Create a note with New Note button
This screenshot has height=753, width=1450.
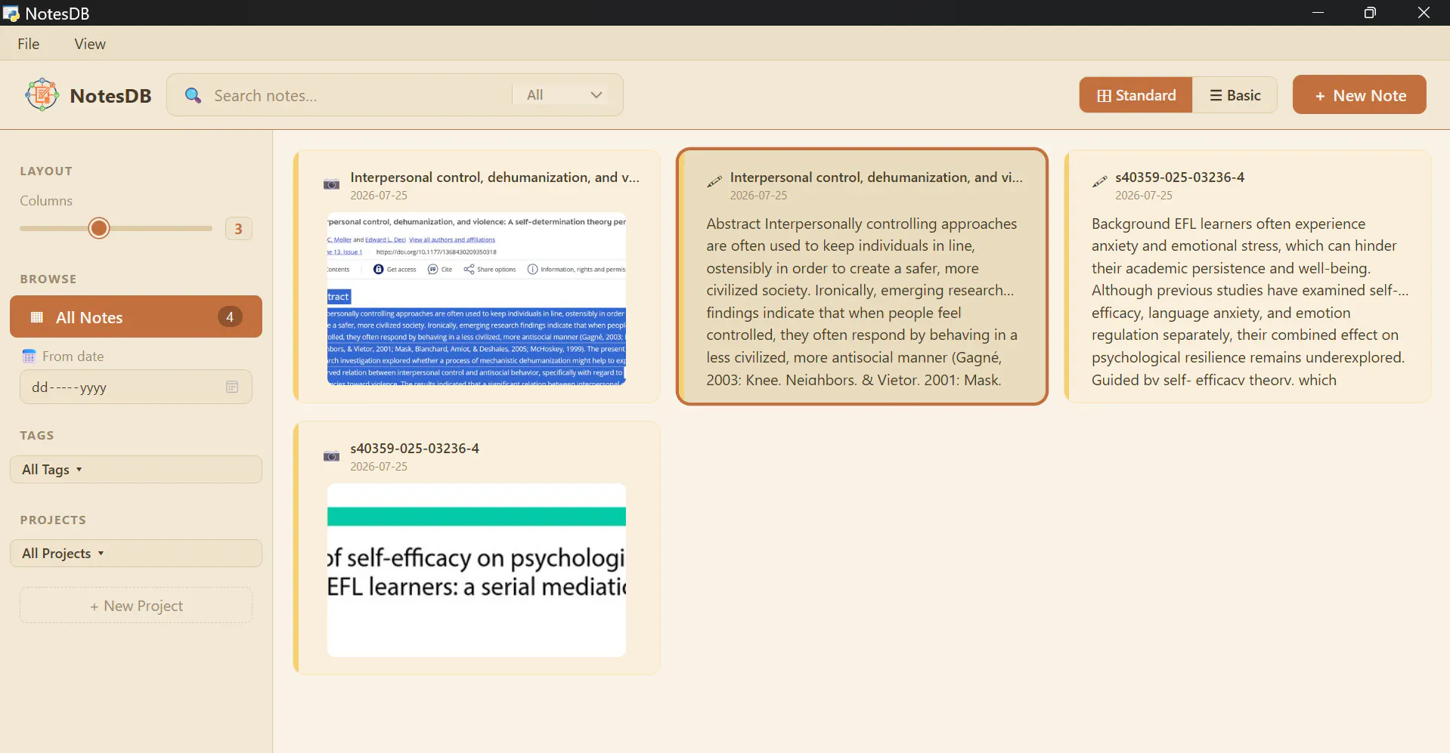[x=1359, y=94]
